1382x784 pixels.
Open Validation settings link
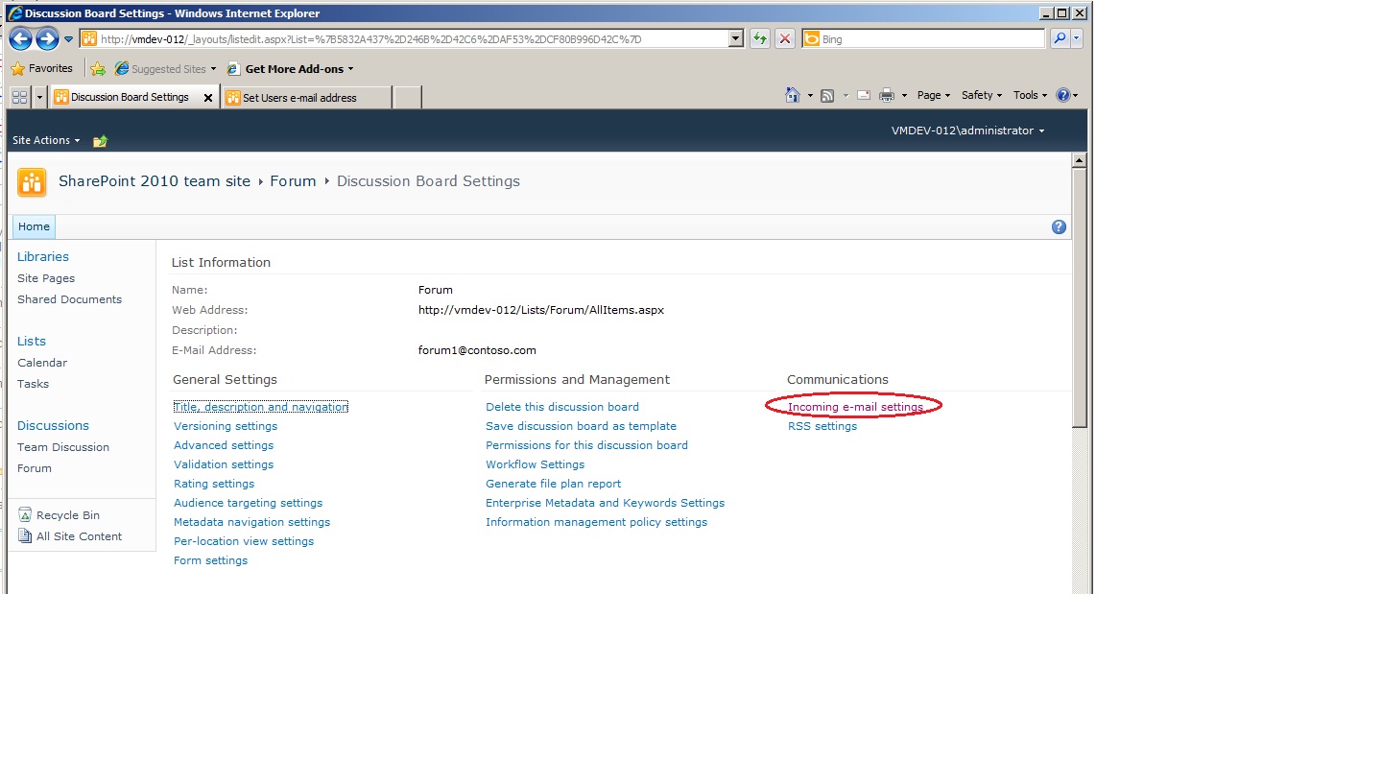coord(224,464)
